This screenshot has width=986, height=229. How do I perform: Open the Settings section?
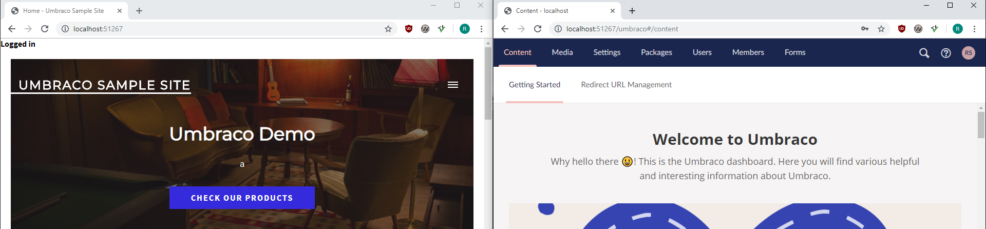pos(607,52)
